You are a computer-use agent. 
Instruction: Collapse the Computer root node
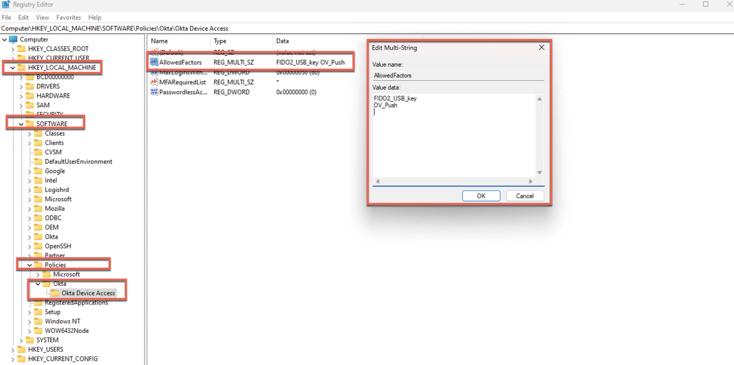pyautogui.click(x=4, y=40)
